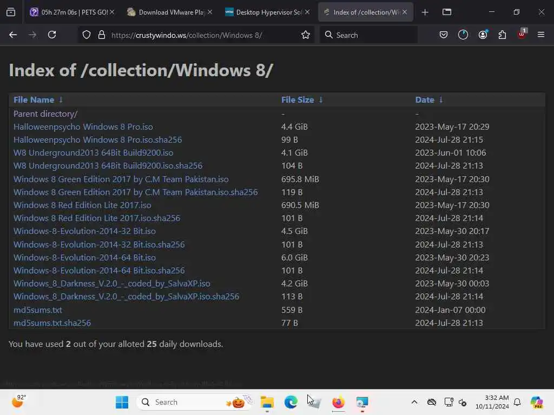Reload the current page

52,35
